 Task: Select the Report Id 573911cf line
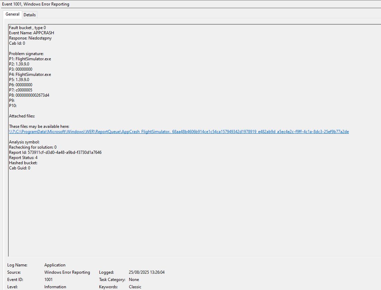click(55, 152)
